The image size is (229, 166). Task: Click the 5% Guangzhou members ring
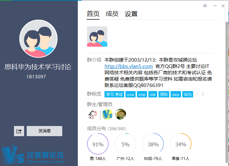(125, 144)
